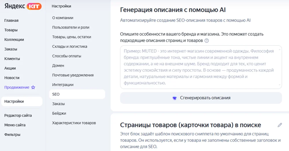Click the Яндекс KIT logo
This screenshot has width=289, height=151.
click(23, 6)
